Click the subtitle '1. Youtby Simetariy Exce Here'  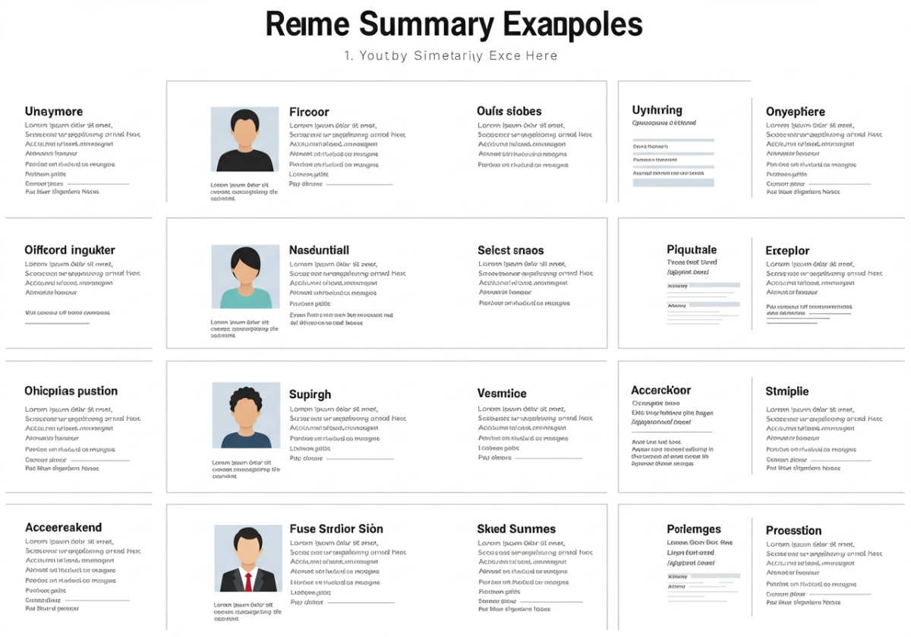(451, 55)
